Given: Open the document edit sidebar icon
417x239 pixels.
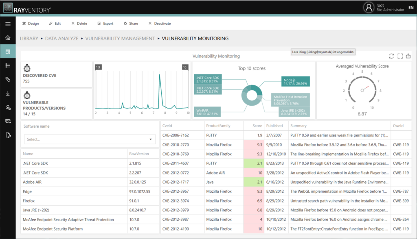Looking at the screenshot, I should pyautogui.click(x=8, y=135).
